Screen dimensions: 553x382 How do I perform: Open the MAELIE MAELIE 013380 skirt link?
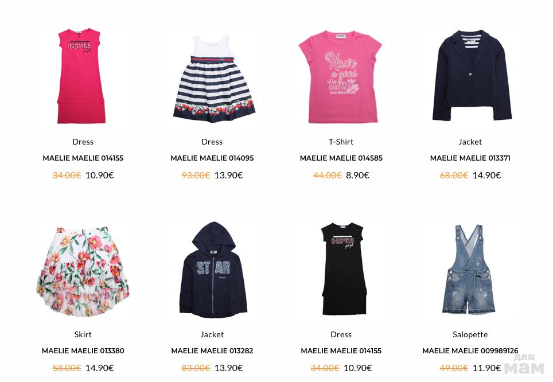83,350
